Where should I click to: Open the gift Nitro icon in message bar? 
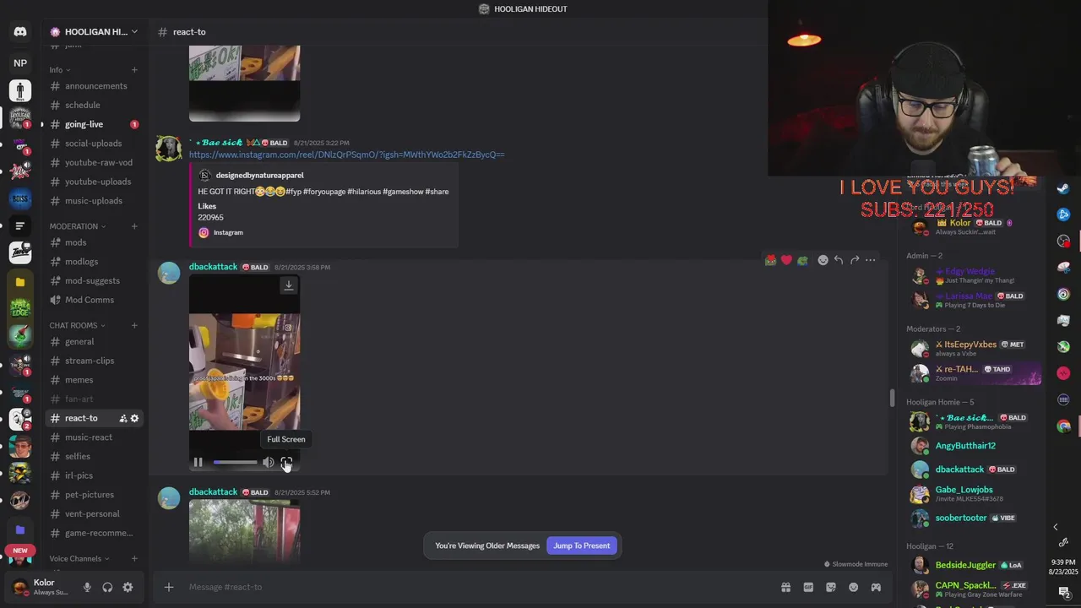coord(785,587)
